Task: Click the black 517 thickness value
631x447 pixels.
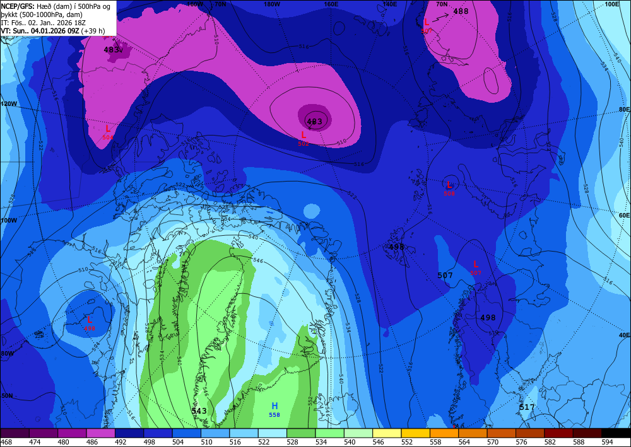Action: click(527, 407)
